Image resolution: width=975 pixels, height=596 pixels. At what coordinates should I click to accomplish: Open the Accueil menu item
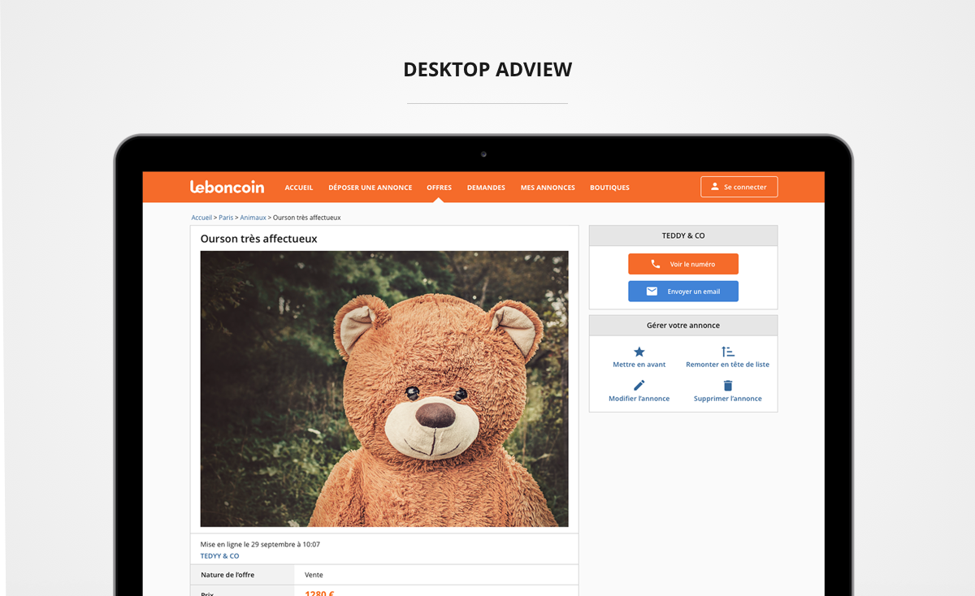tap(299, 188)
